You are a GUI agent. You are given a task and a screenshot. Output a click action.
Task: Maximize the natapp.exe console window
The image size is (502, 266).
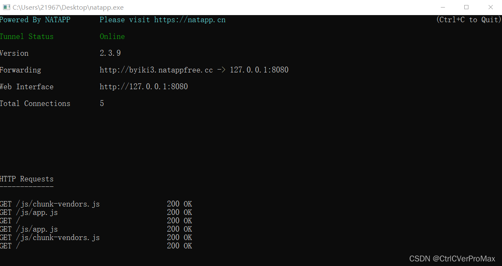(x=466, y=7)
